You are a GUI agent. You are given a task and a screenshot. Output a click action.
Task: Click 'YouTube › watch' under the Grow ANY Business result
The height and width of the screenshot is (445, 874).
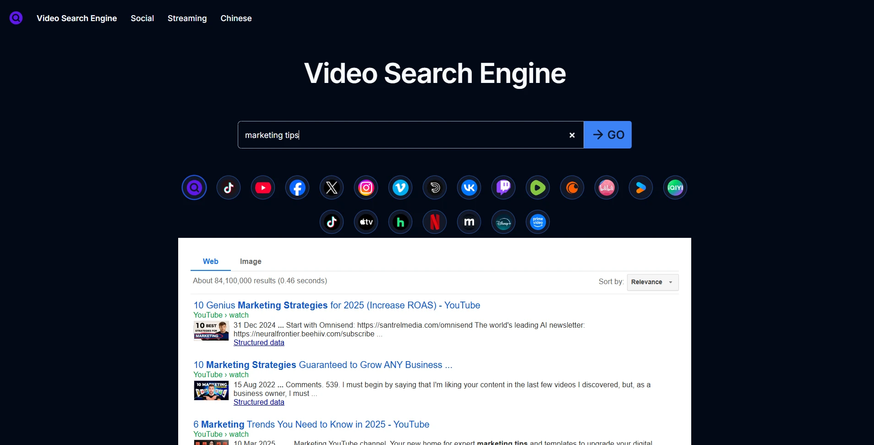coord(221,375)
